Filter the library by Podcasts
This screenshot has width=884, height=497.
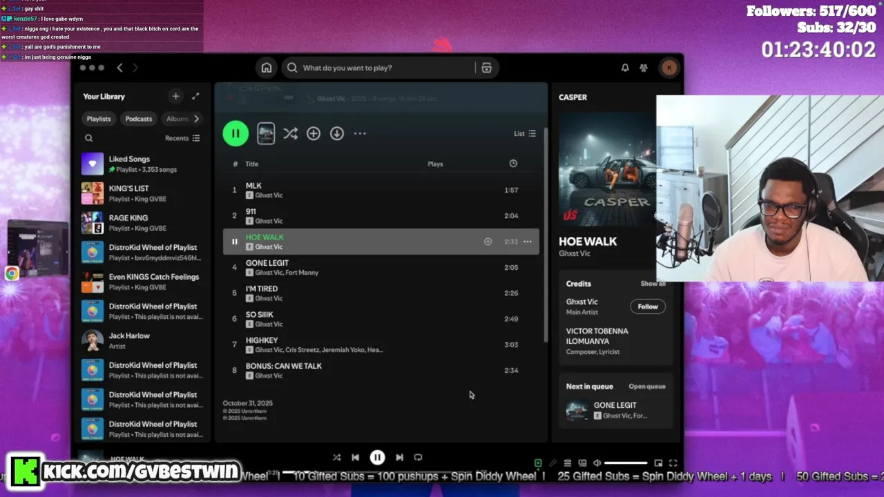pyautogui.click(x=139, y=119)
